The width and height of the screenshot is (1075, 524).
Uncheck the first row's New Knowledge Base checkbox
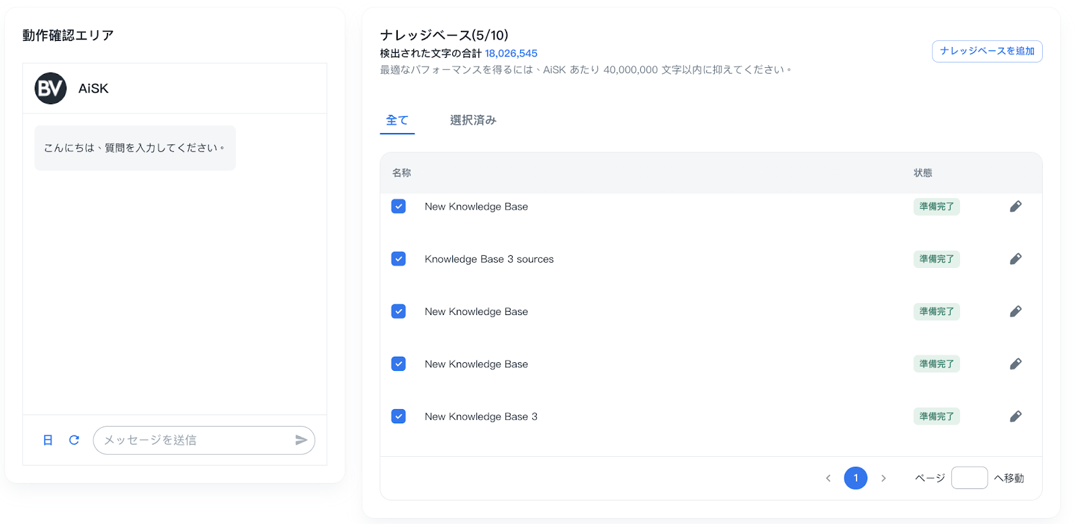coord(398,206)
